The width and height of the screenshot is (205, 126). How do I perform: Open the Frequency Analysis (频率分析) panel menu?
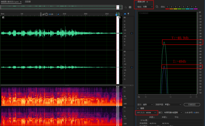tap(147, 2)
